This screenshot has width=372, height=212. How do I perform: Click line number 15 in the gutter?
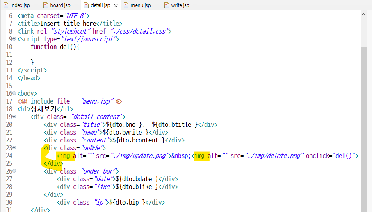(x=9, y=86)
